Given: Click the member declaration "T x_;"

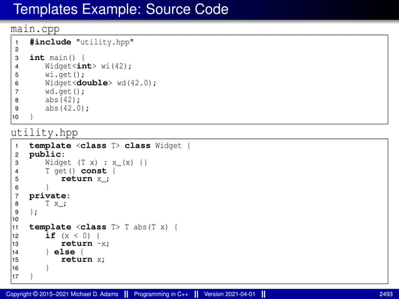Looking at the screenshot, I should (x=56, y=203).
